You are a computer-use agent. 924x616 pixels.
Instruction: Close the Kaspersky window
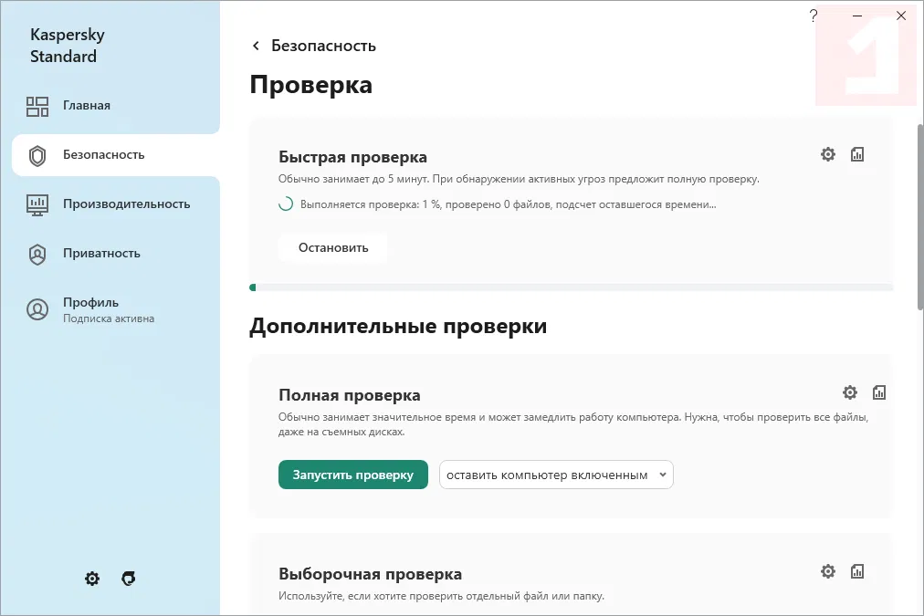[x=901, y=16]
